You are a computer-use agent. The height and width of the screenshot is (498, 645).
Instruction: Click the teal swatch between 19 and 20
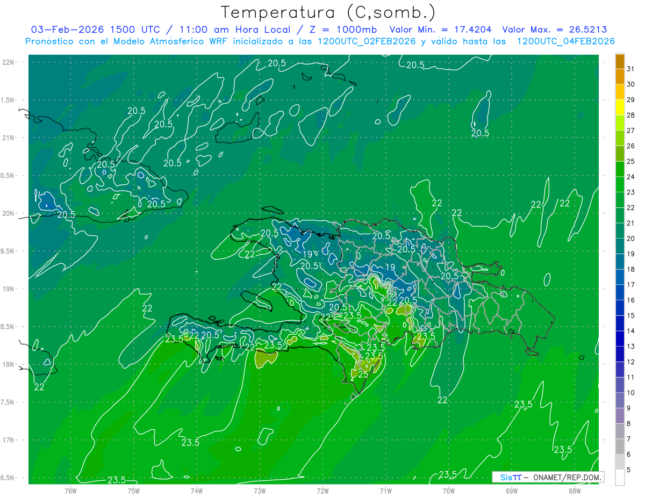[x=620, y=247]
